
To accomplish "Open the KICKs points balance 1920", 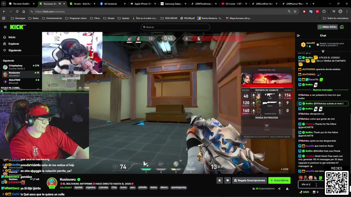I will (304, 192).
